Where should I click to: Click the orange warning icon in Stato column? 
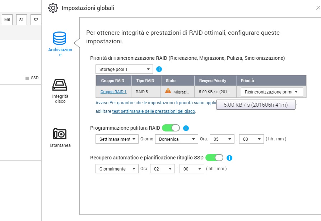click(168, 91)
